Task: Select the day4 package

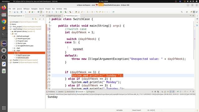Action: [x=18, y=50]
